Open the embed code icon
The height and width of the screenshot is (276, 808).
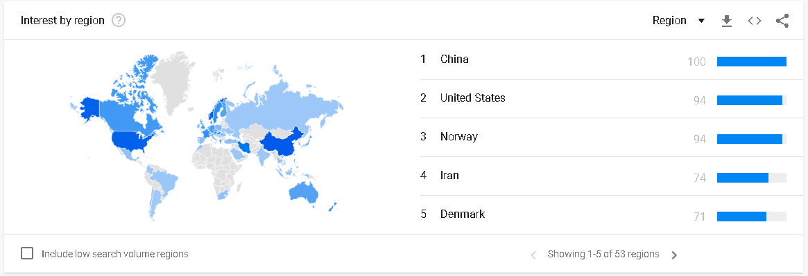[x=755, y=21]
